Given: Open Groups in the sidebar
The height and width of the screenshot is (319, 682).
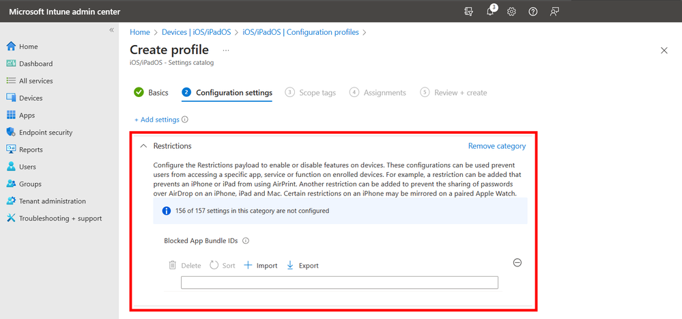Looking at the screenshot, I should pos(24,184).
